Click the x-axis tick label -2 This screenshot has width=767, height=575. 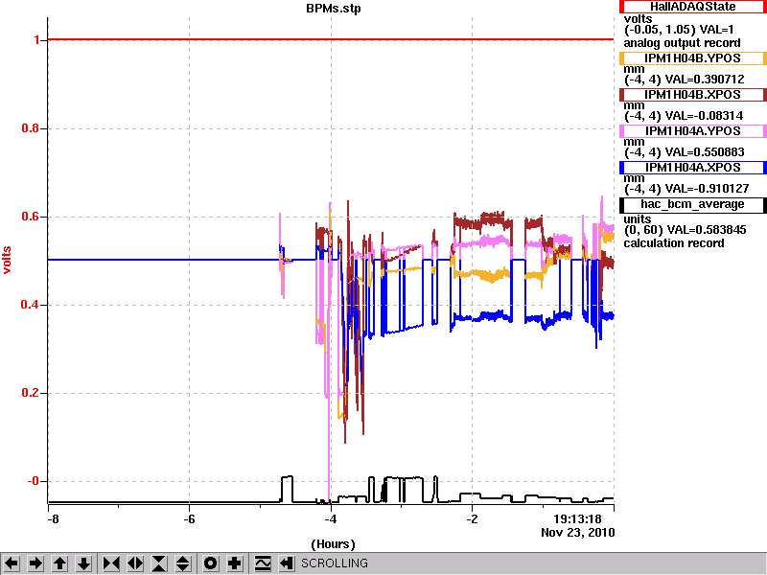pyautogui.click(x=472, y=518)
